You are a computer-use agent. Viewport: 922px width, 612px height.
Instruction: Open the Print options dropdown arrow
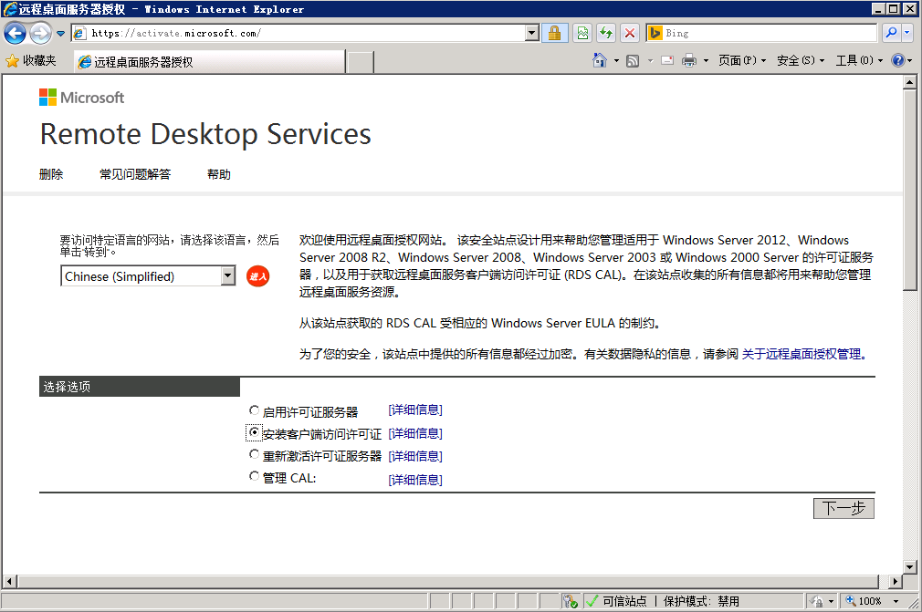(x=706, y=60)
